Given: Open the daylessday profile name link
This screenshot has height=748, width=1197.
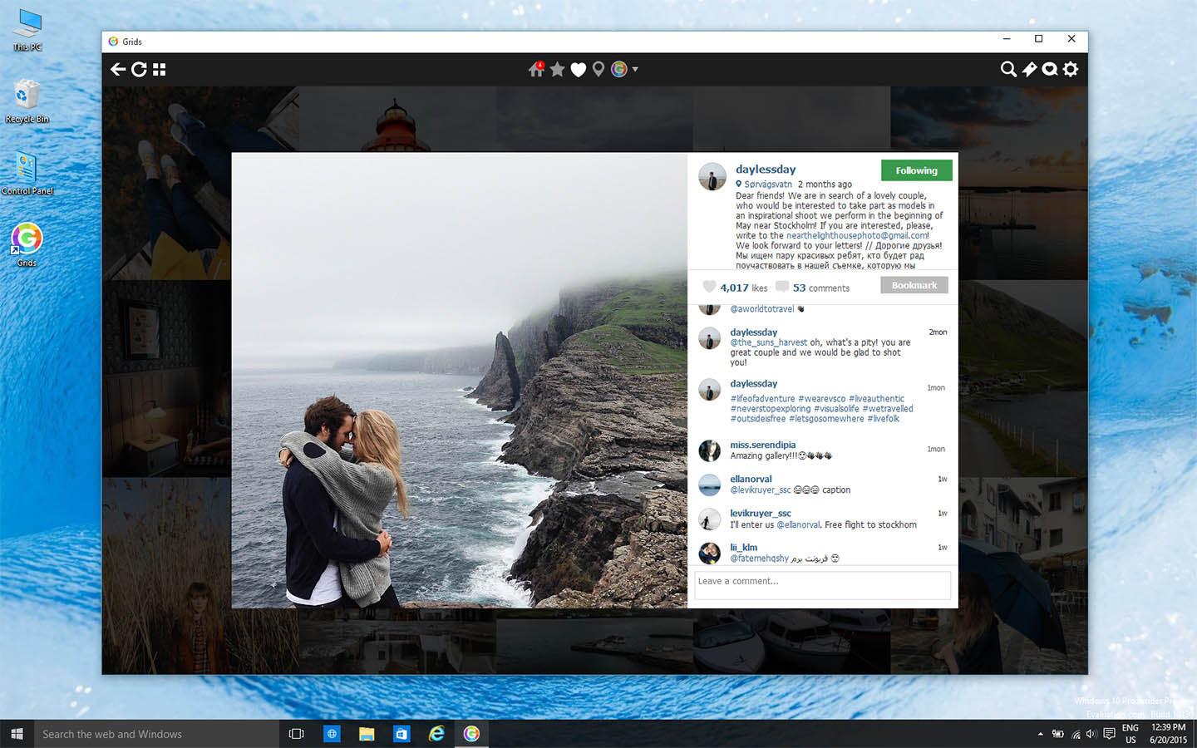Looking at the screenshot, I should tap(766, 170).
